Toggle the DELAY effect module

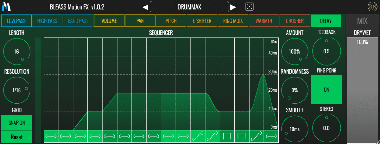tap(326, 21)
